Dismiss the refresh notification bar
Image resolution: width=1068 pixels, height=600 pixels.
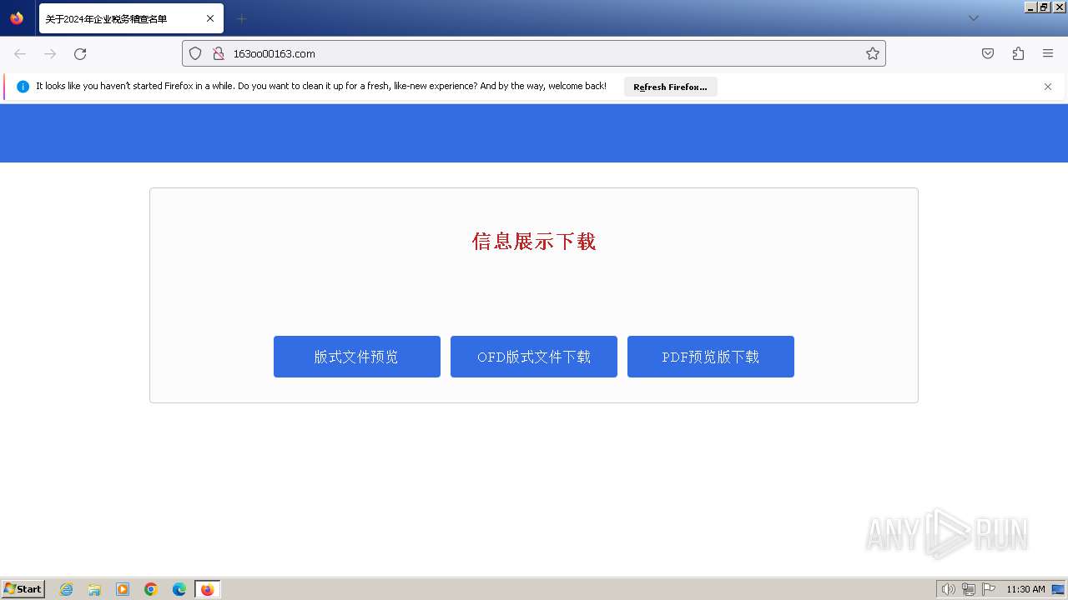click(1048, 87)
